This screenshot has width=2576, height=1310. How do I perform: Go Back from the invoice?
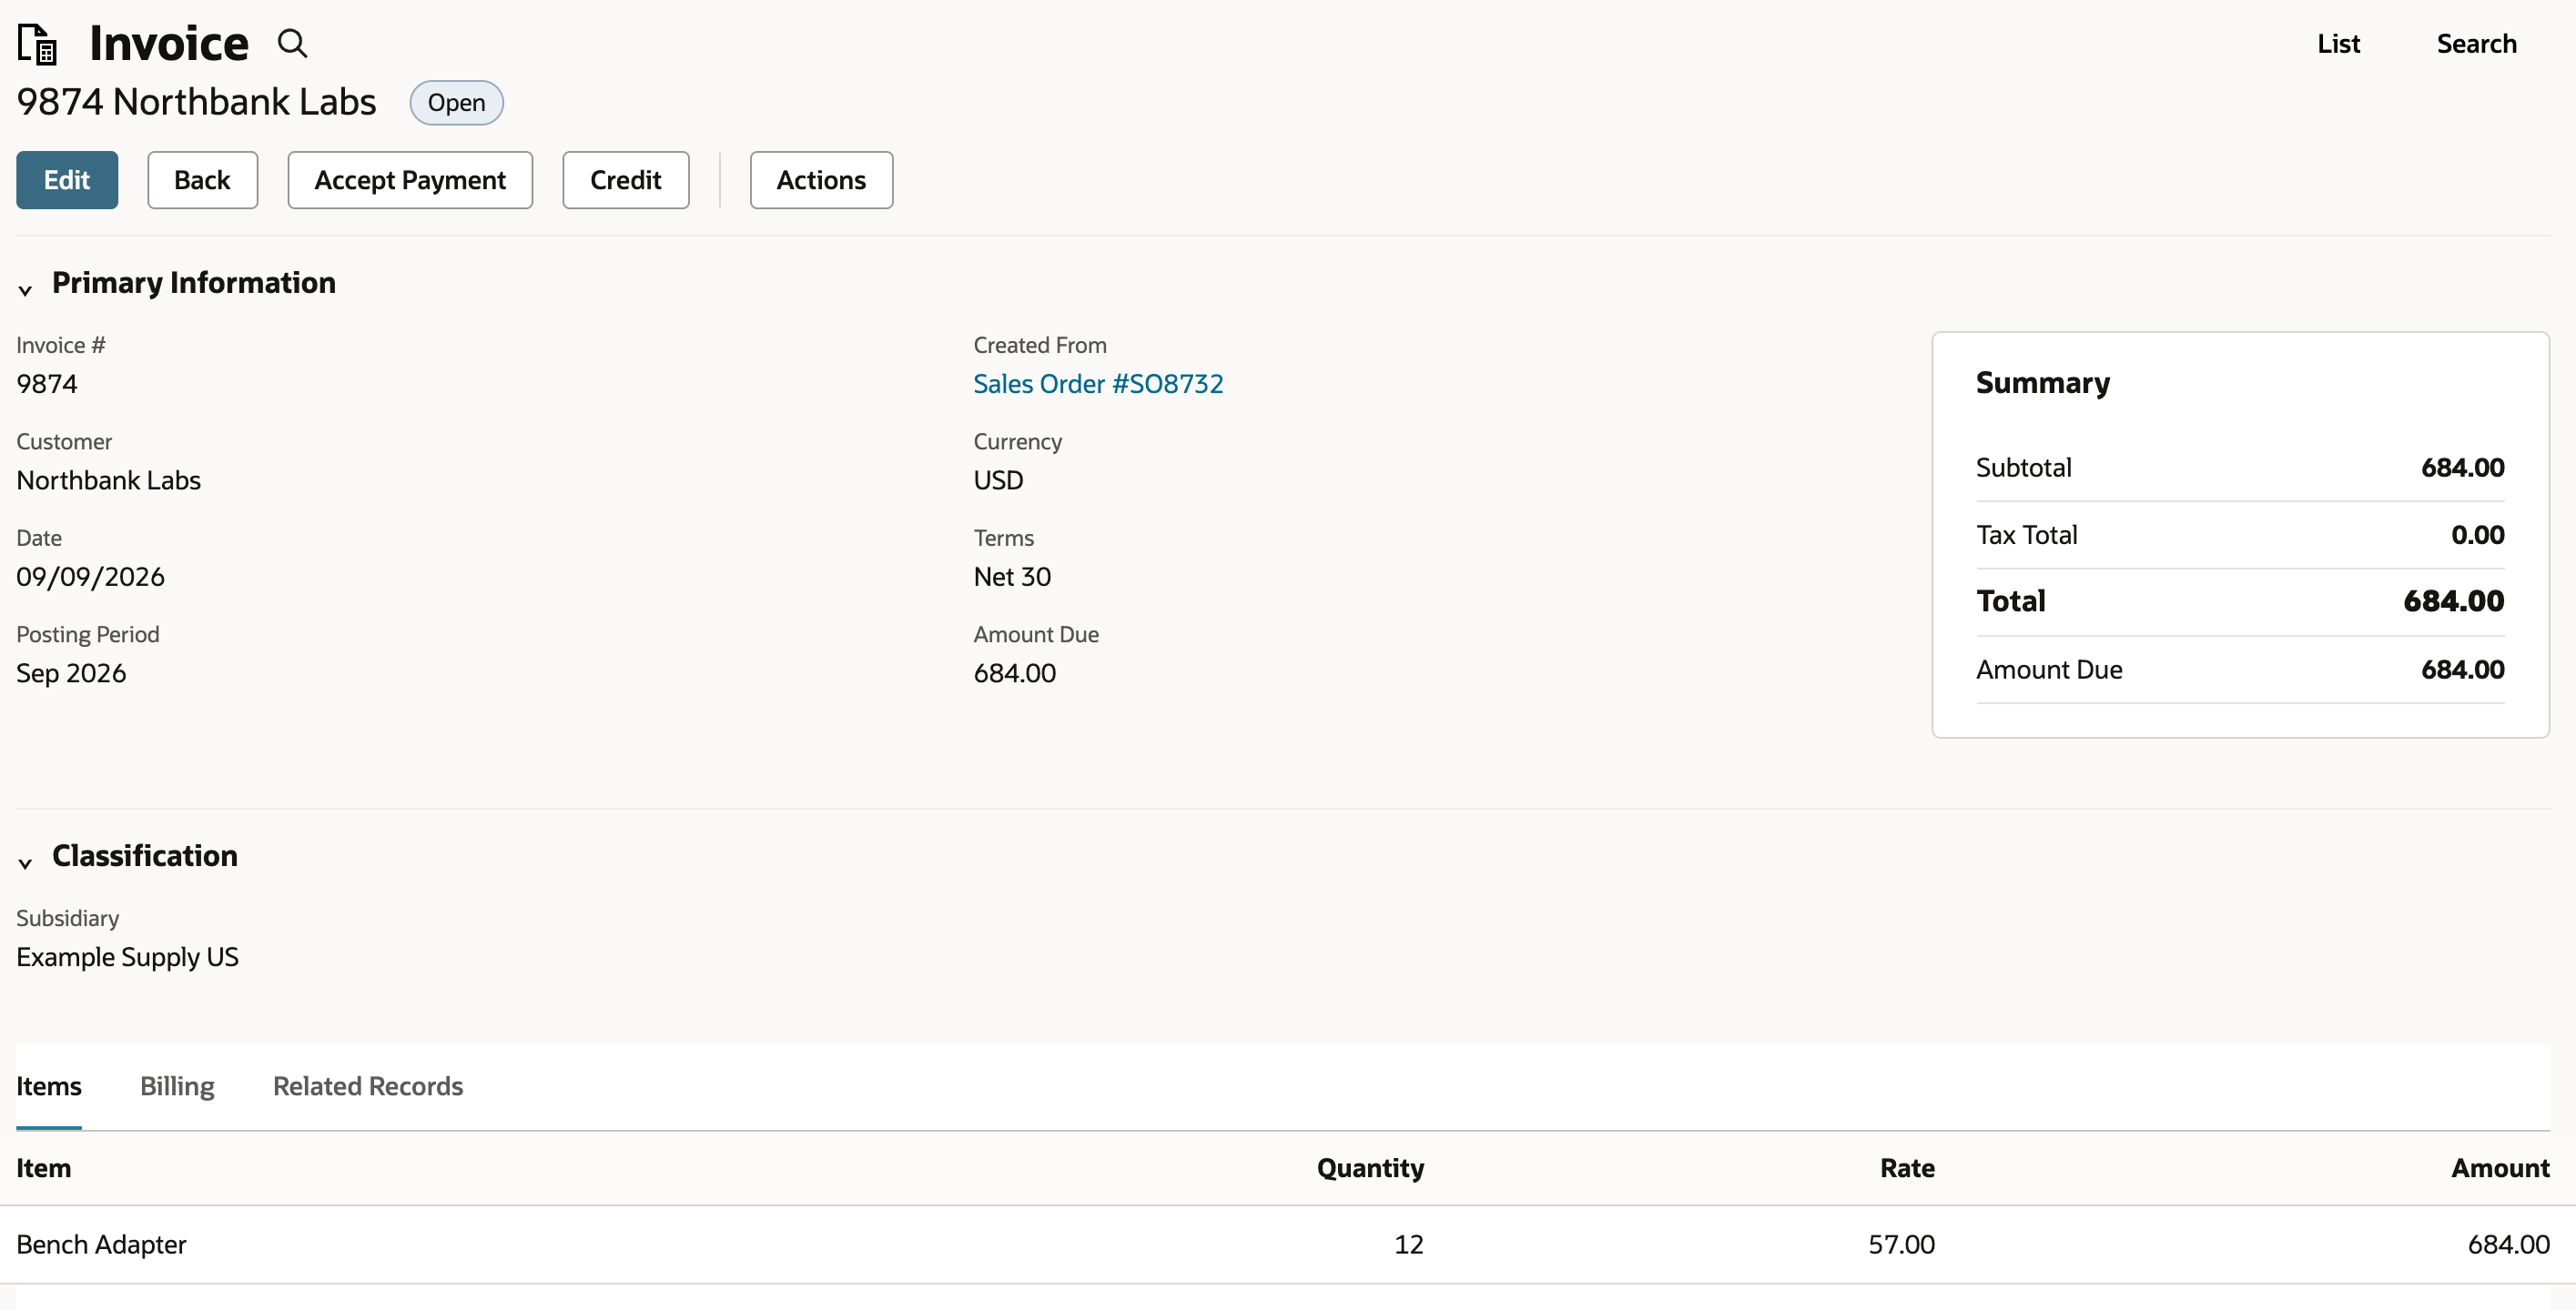[202, 180]
